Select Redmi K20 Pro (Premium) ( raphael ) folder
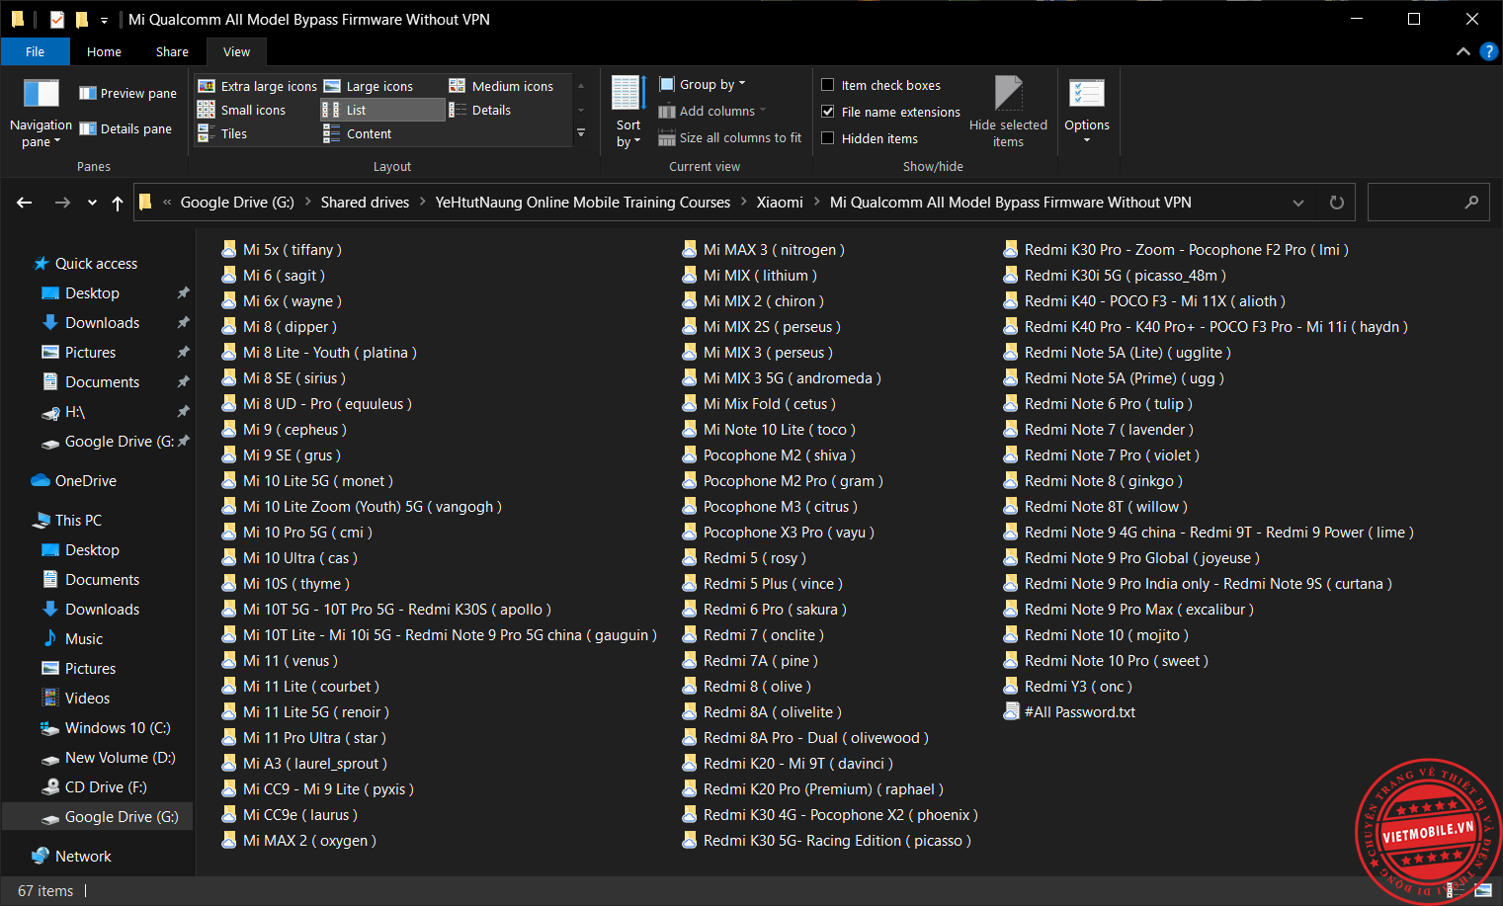 (812, 789)
